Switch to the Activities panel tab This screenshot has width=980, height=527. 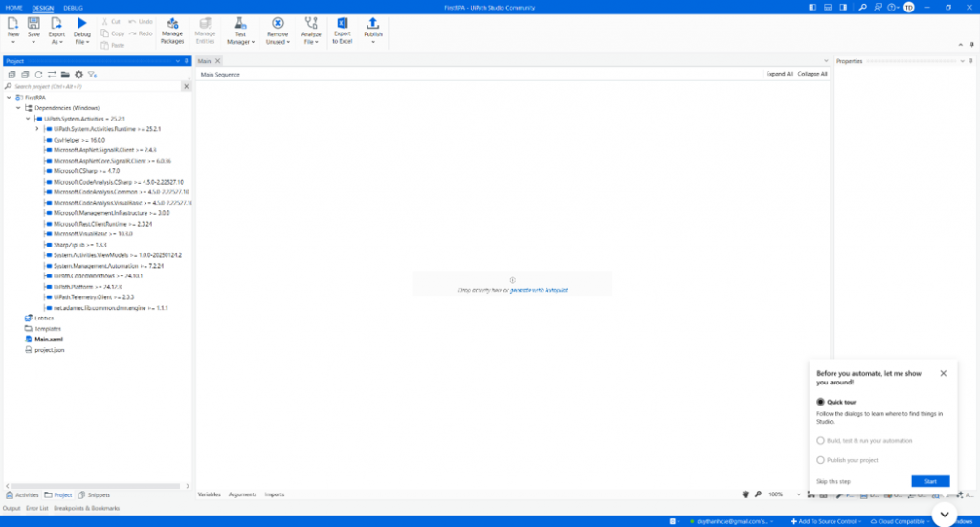[x=23, y=495]
